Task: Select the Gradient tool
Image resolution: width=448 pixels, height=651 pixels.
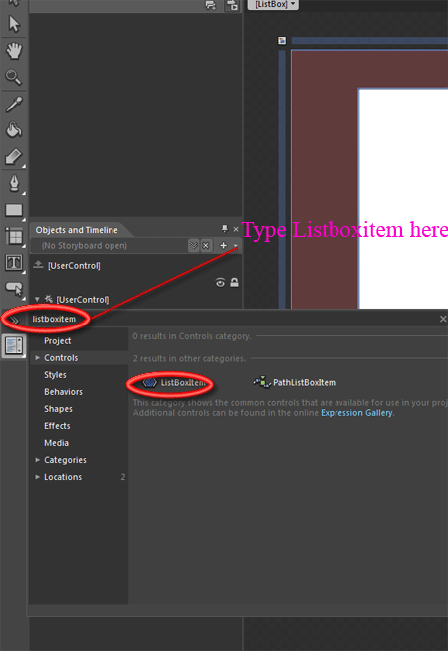Action: coord(14,157)
